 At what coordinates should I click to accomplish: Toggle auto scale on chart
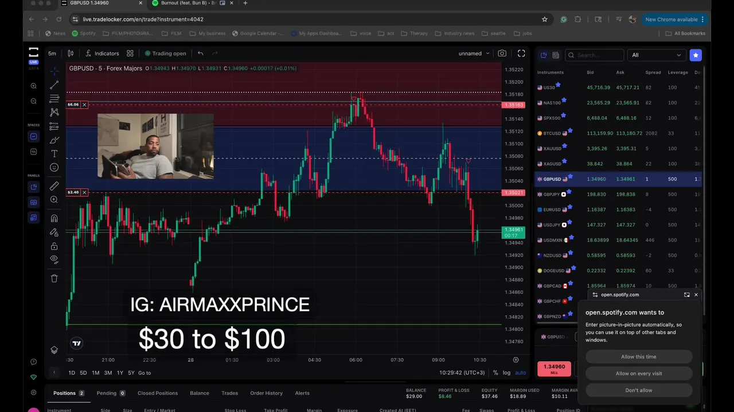point(520,373)
